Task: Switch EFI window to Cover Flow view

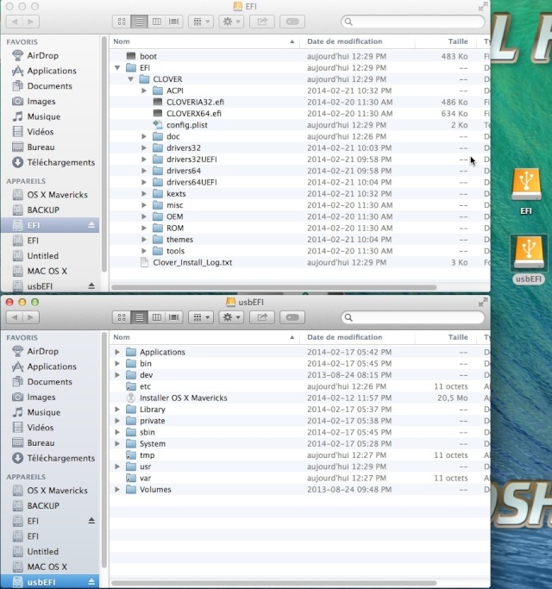Action: [x=174, y=22]
